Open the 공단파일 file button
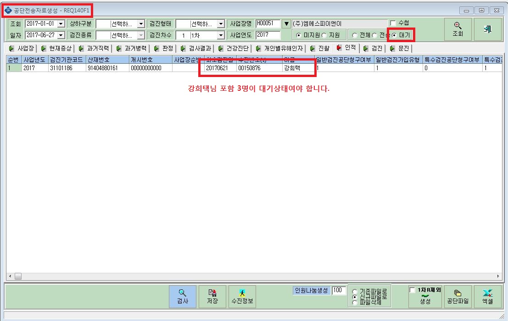 coord(458,296)
